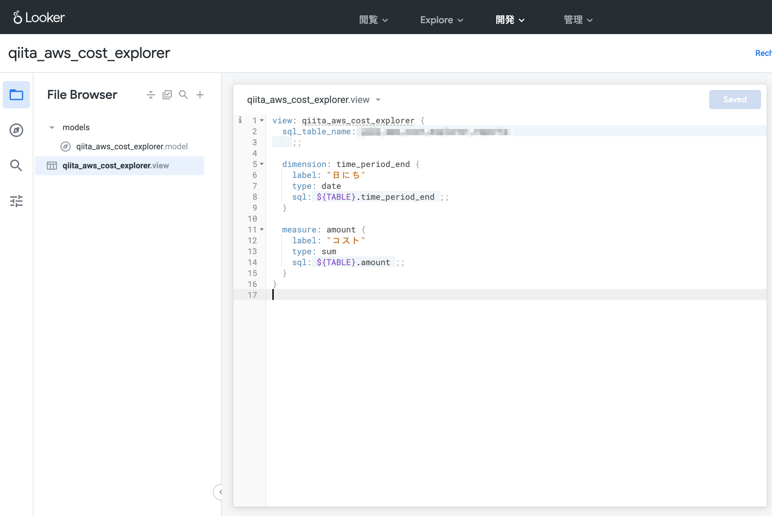Open the Object Browser compass icon
This screenshot has width=772, height=516.
pyautogui.click(x=16, y=130)
